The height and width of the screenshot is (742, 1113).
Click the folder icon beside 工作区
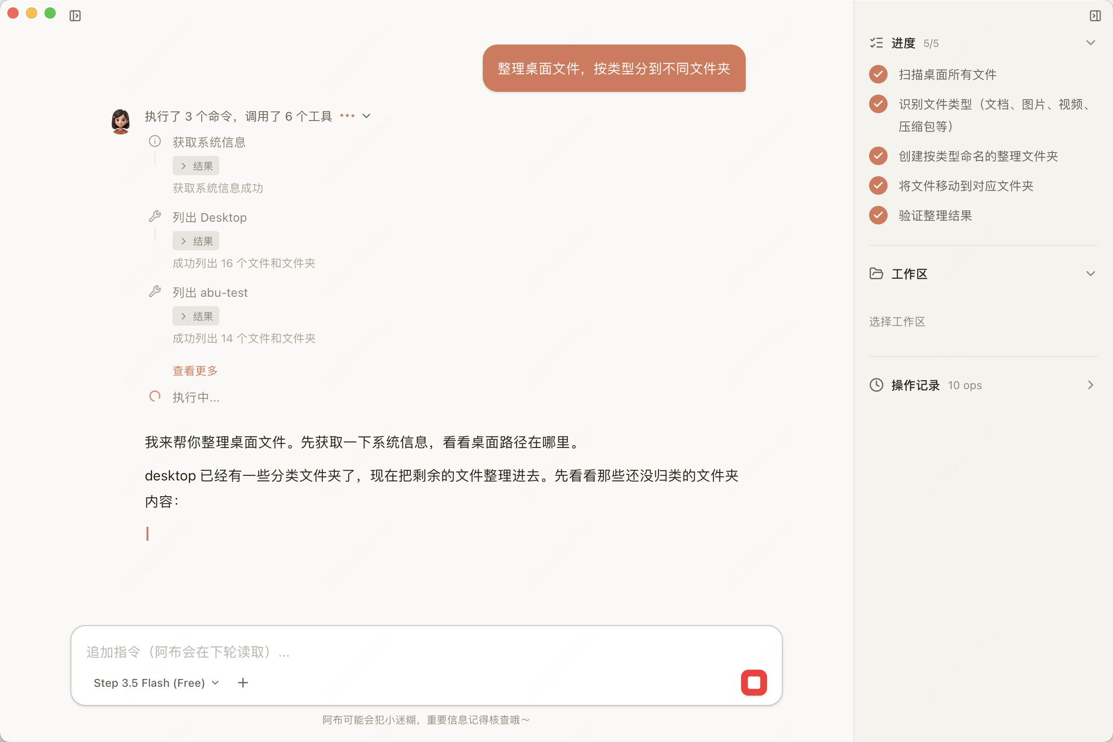pyautogui.click(x=877, y=274)
